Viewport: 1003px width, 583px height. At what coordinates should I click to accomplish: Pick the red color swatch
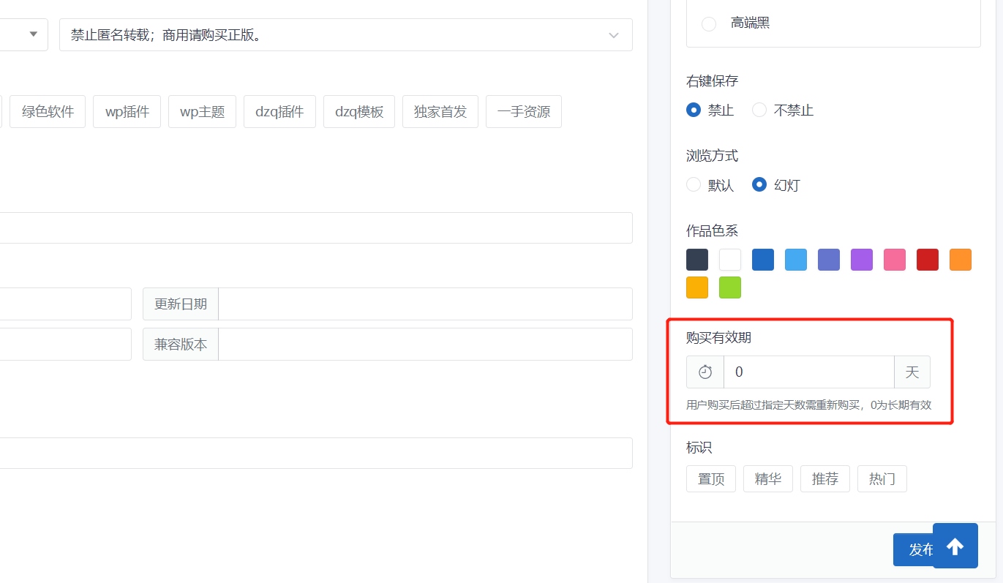click(928, 260)
